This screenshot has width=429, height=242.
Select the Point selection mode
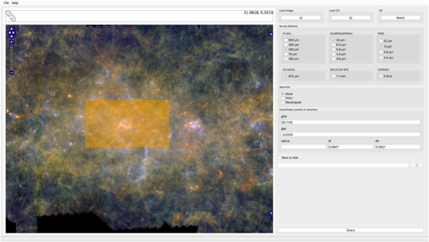pos(283,98)
